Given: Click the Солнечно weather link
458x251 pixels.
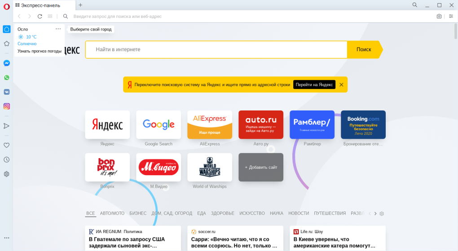Looking at the screenshot, I should (27, 44).
